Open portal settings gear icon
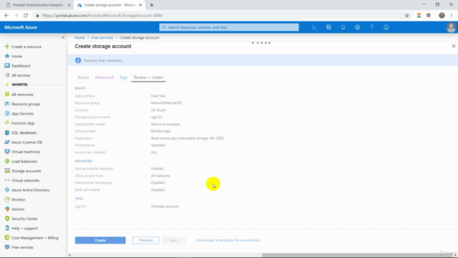This screenshot has width=458, height=258. coord(358,27)
